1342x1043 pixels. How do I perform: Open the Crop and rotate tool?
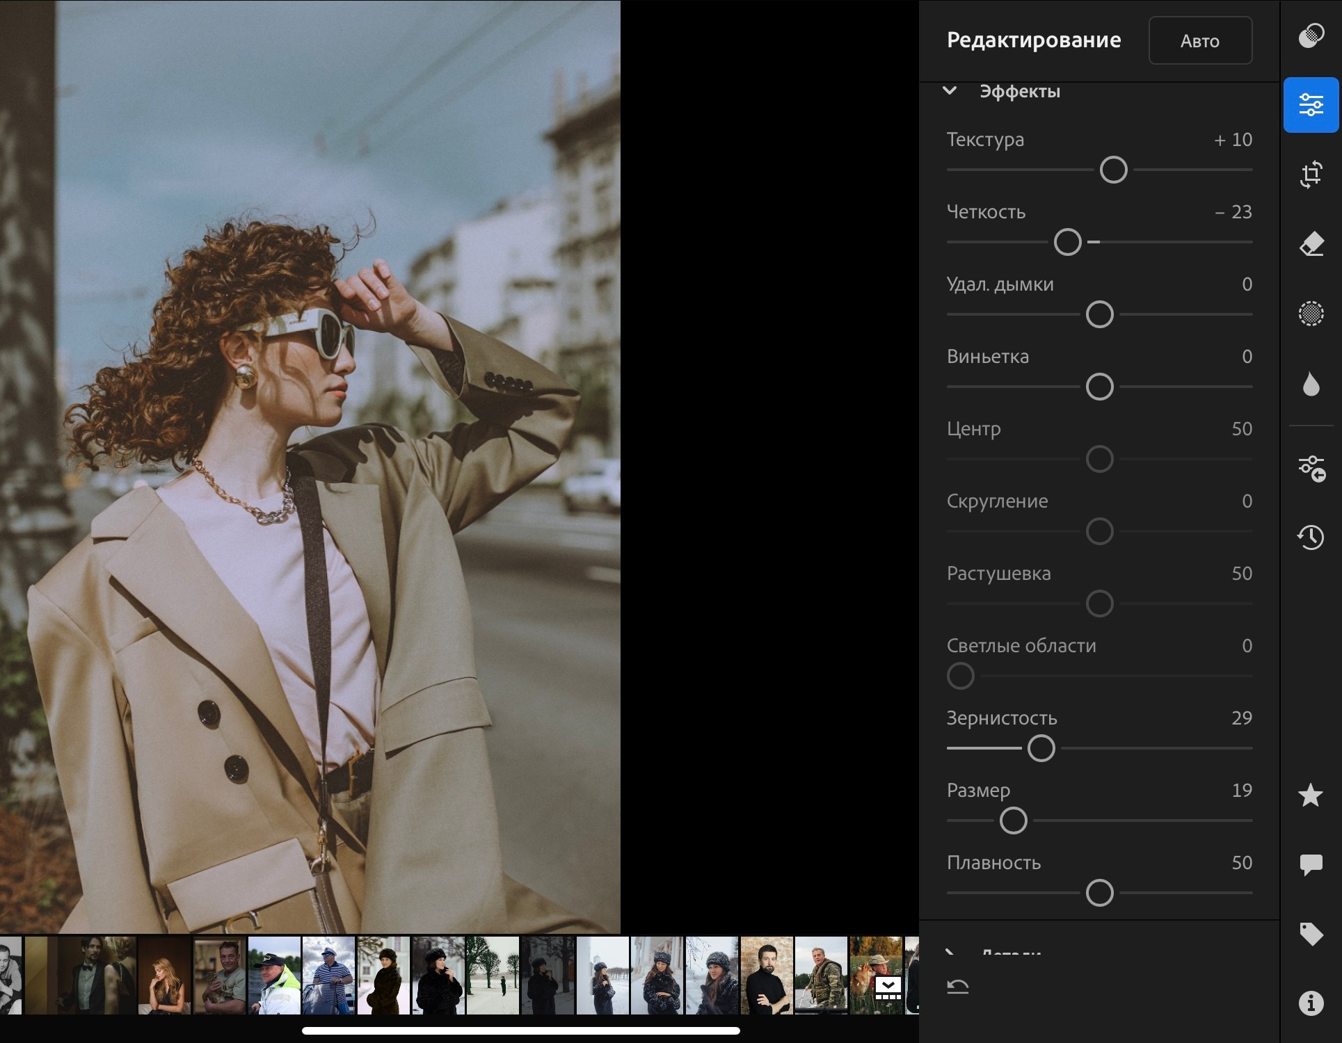click(x=1311, y=175)
